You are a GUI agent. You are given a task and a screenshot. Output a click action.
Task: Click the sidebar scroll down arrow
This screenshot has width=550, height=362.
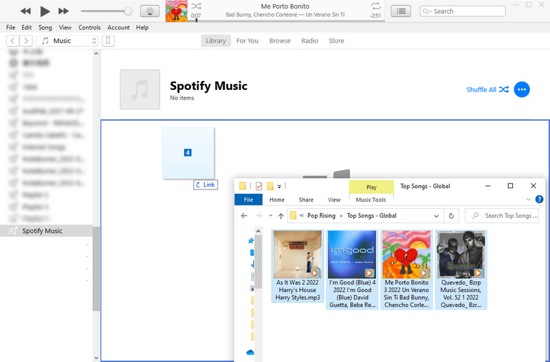(x=96, y=358)
